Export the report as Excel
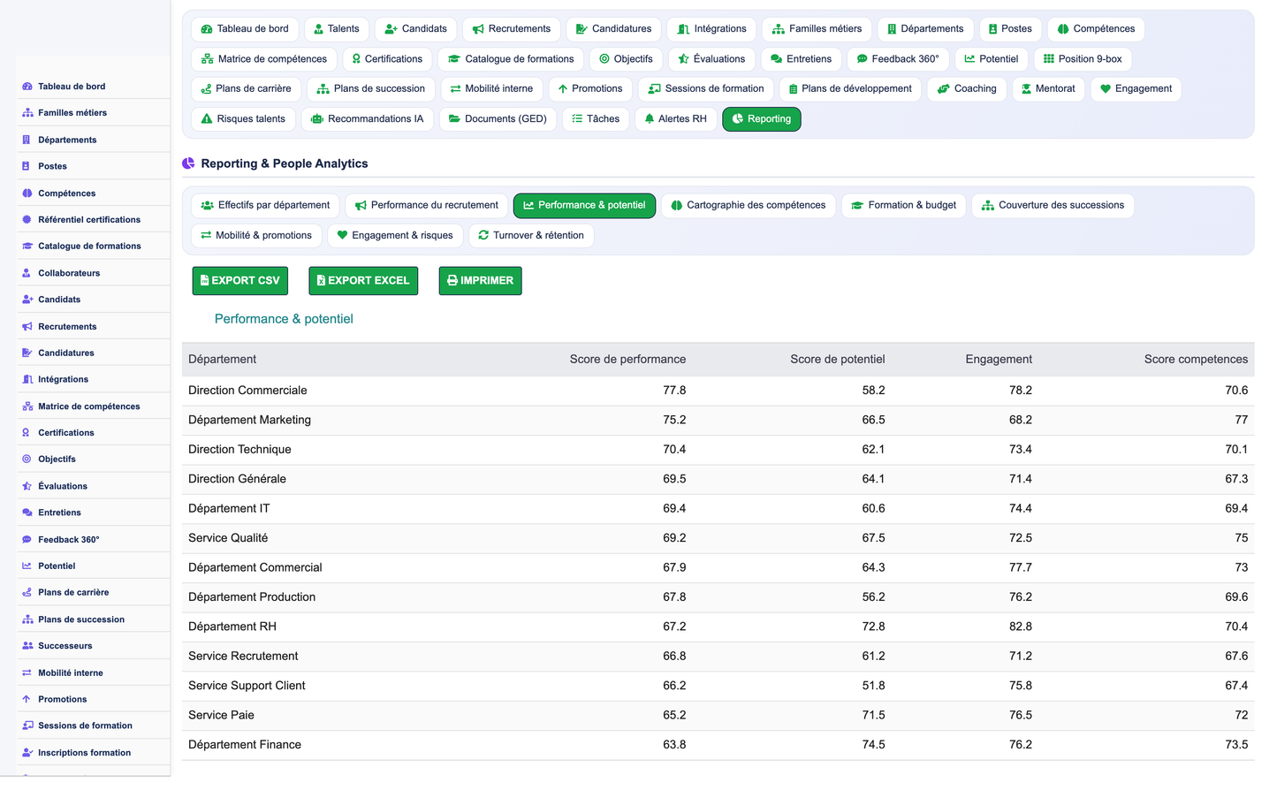 [x=363, y=280]
